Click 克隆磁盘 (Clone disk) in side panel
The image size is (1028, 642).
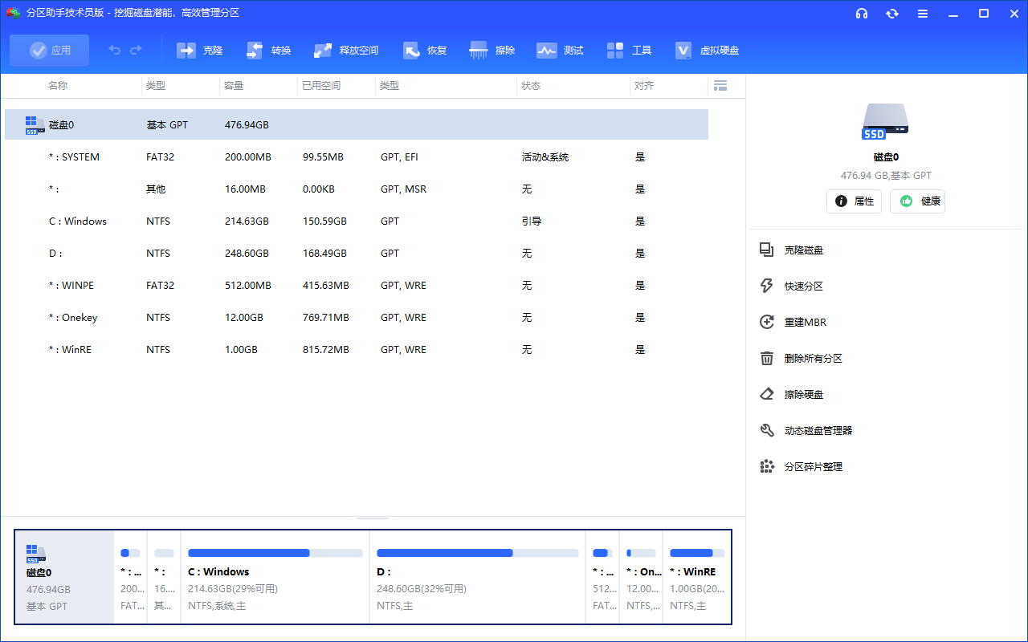click(x=792, y=250)
